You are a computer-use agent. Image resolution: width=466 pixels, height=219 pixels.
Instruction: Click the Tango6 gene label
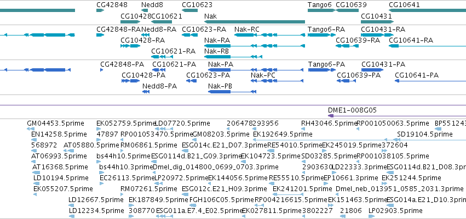tap(320, 5)
